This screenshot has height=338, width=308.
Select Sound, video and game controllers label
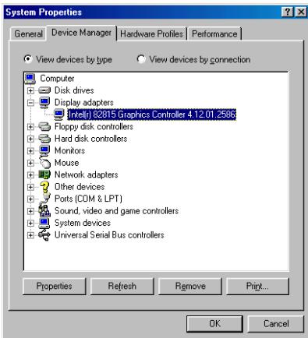116,211
